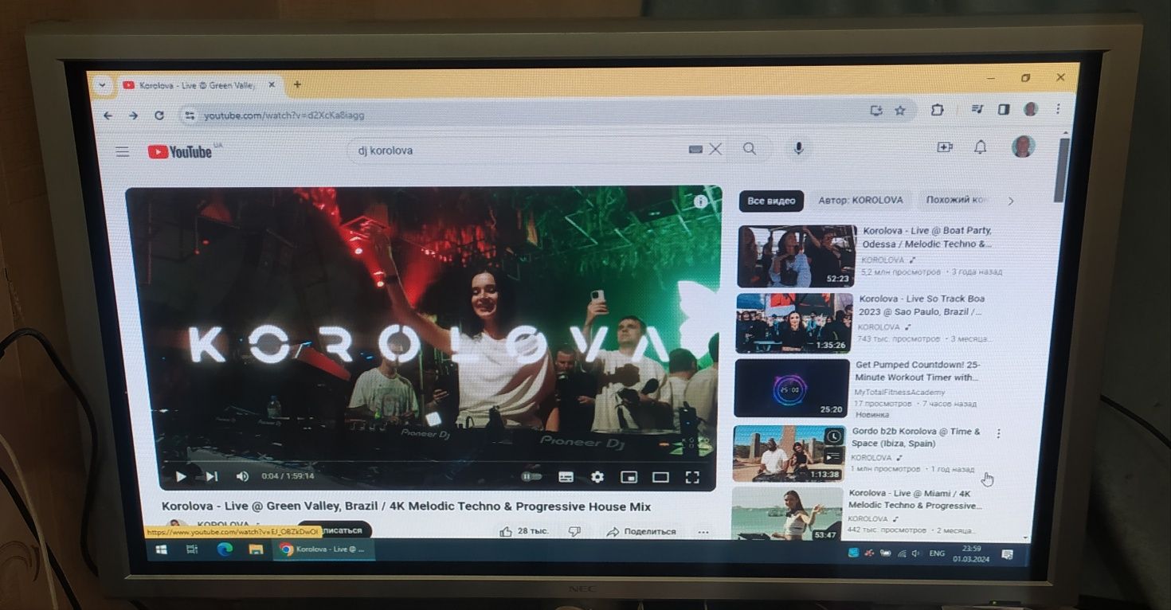
Task: Open the Chrome three-dot menu
Action: pos(1058,108)
